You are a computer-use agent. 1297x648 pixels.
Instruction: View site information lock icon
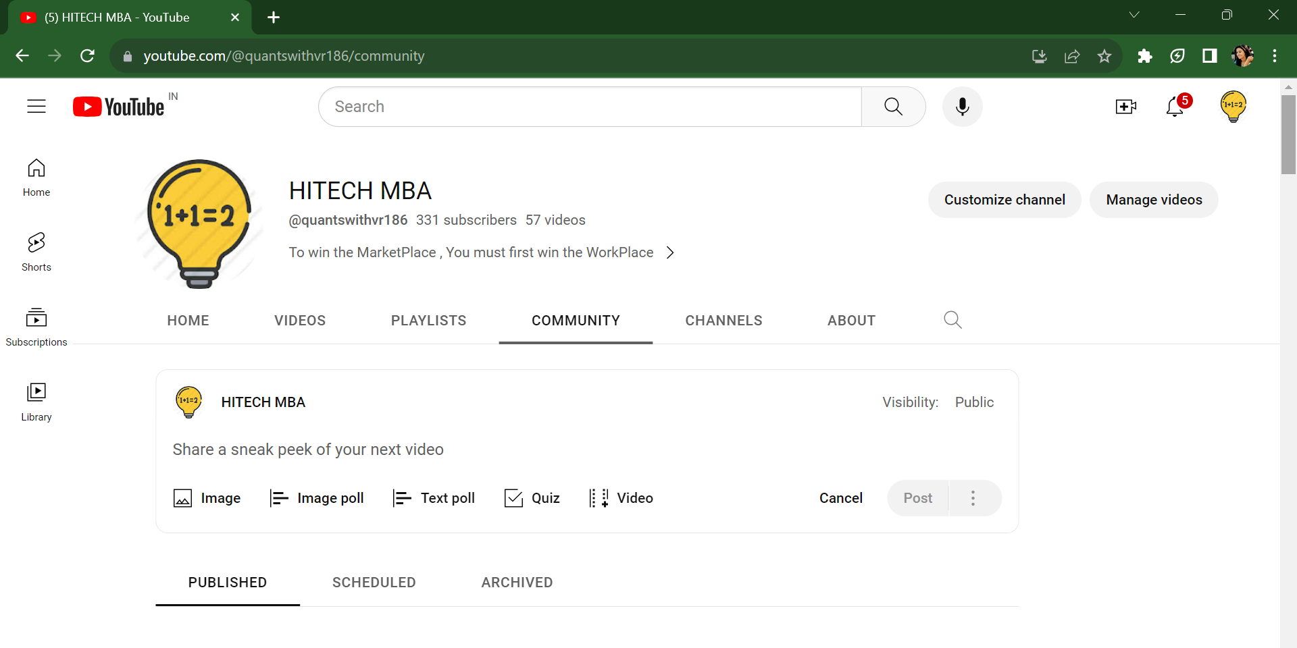128,57
